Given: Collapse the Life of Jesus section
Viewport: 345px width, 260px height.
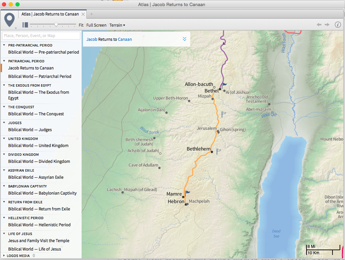Looking at the screenshot, I should coord(4,233).
